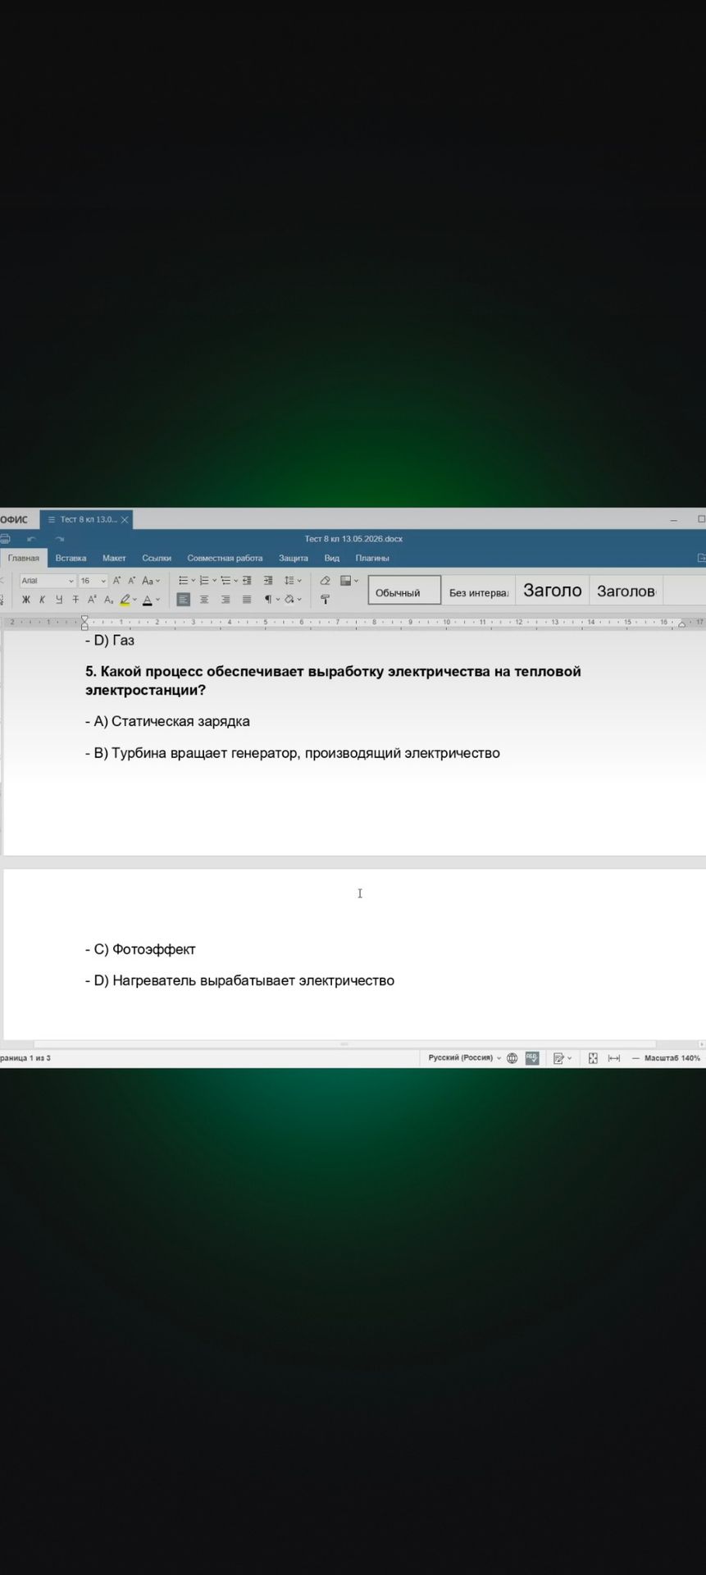Click the print icon in the title bar
The width and height of the screenshot is (706, 1575).
click(x=4, y=539)
